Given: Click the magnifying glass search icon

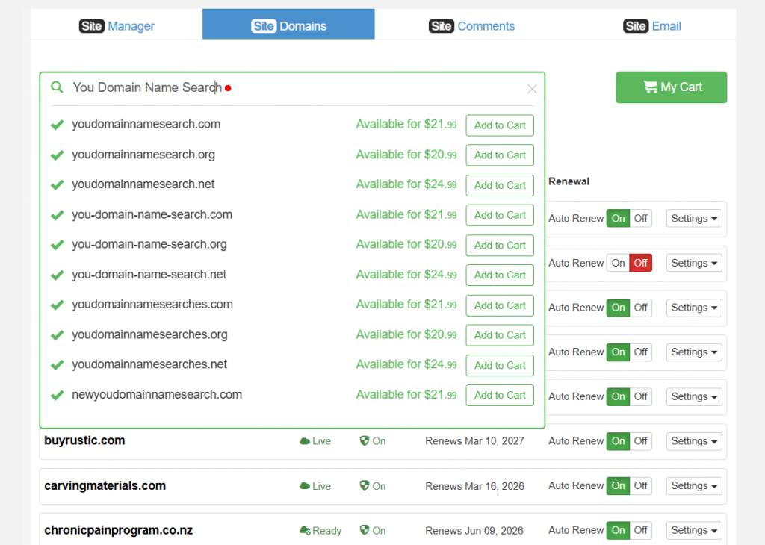Looking at the screenshot, I should point(57,87).
